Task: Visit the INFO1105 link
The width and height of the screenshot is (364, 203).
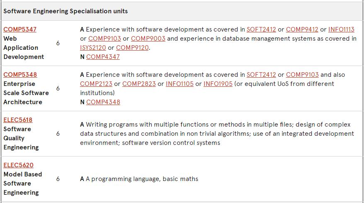Action: pos(180,84)
